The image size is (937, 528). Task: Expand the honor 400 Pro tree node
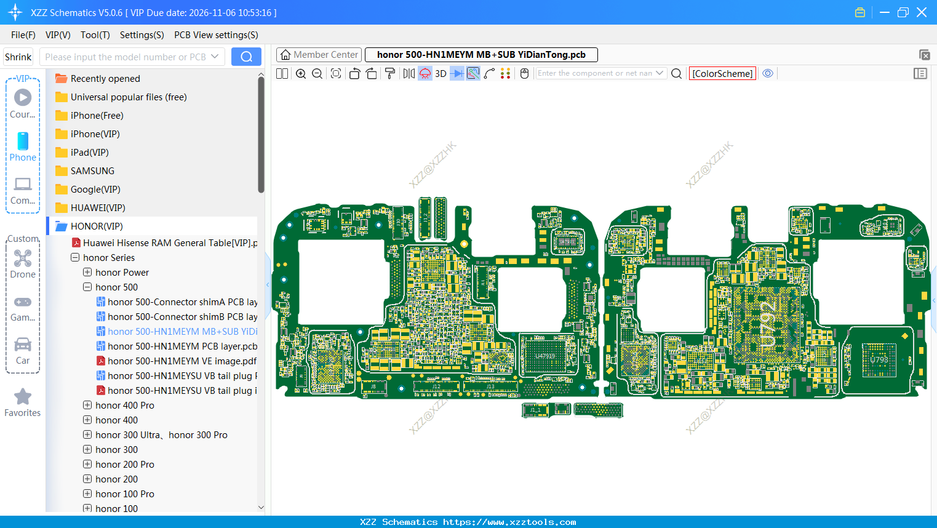[x=87, y=406]
